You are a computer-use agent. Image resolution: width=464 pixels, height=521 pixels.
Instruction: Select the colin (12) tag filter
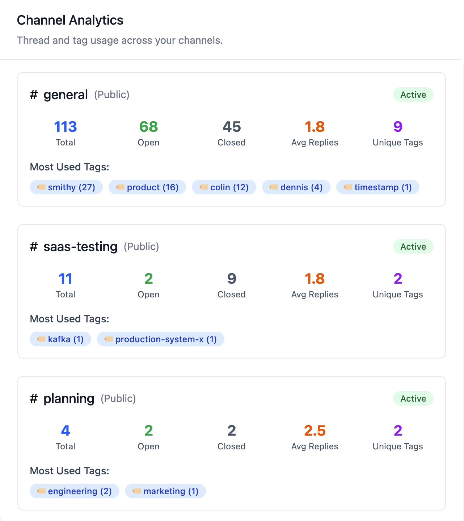(224, 187)
